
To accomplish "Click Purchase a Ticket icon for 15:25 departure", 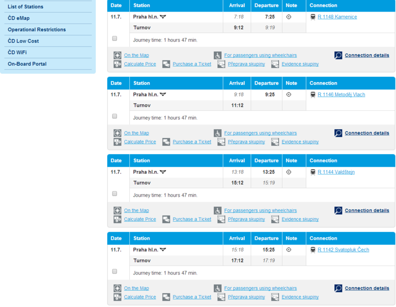I will pyautogui.click(x=166, y=297).
